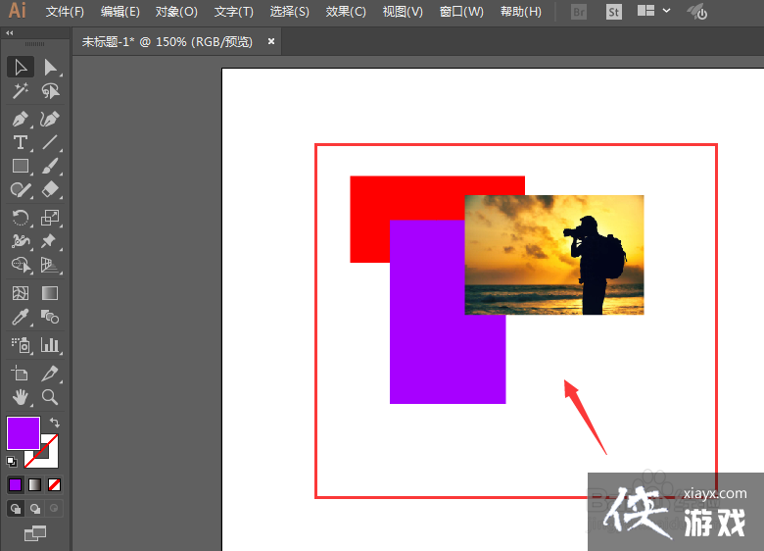The width and height of the screenshot is (764, 551).
Task: Select the Slice tool
Action: (50, 374)
